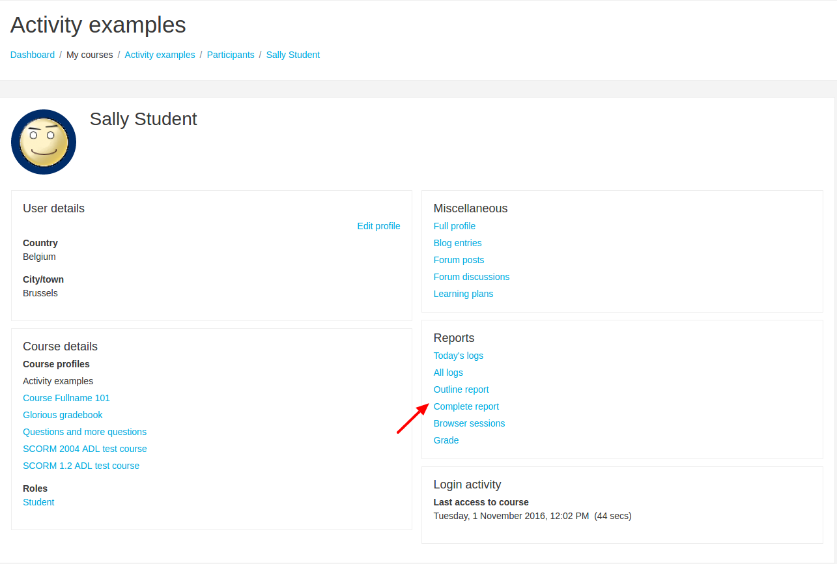Screen dimensions: 837x564
Task: Open Forum posts link
Action: pos(459,260)
